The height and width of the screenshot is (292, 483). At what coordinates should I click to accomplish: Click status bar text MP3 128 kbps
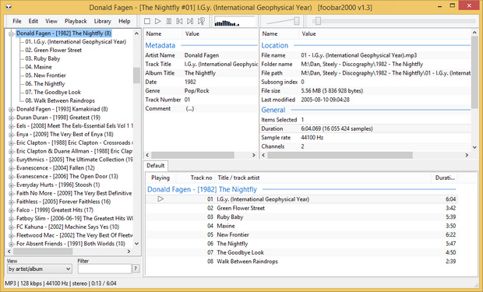pos(23,283)
